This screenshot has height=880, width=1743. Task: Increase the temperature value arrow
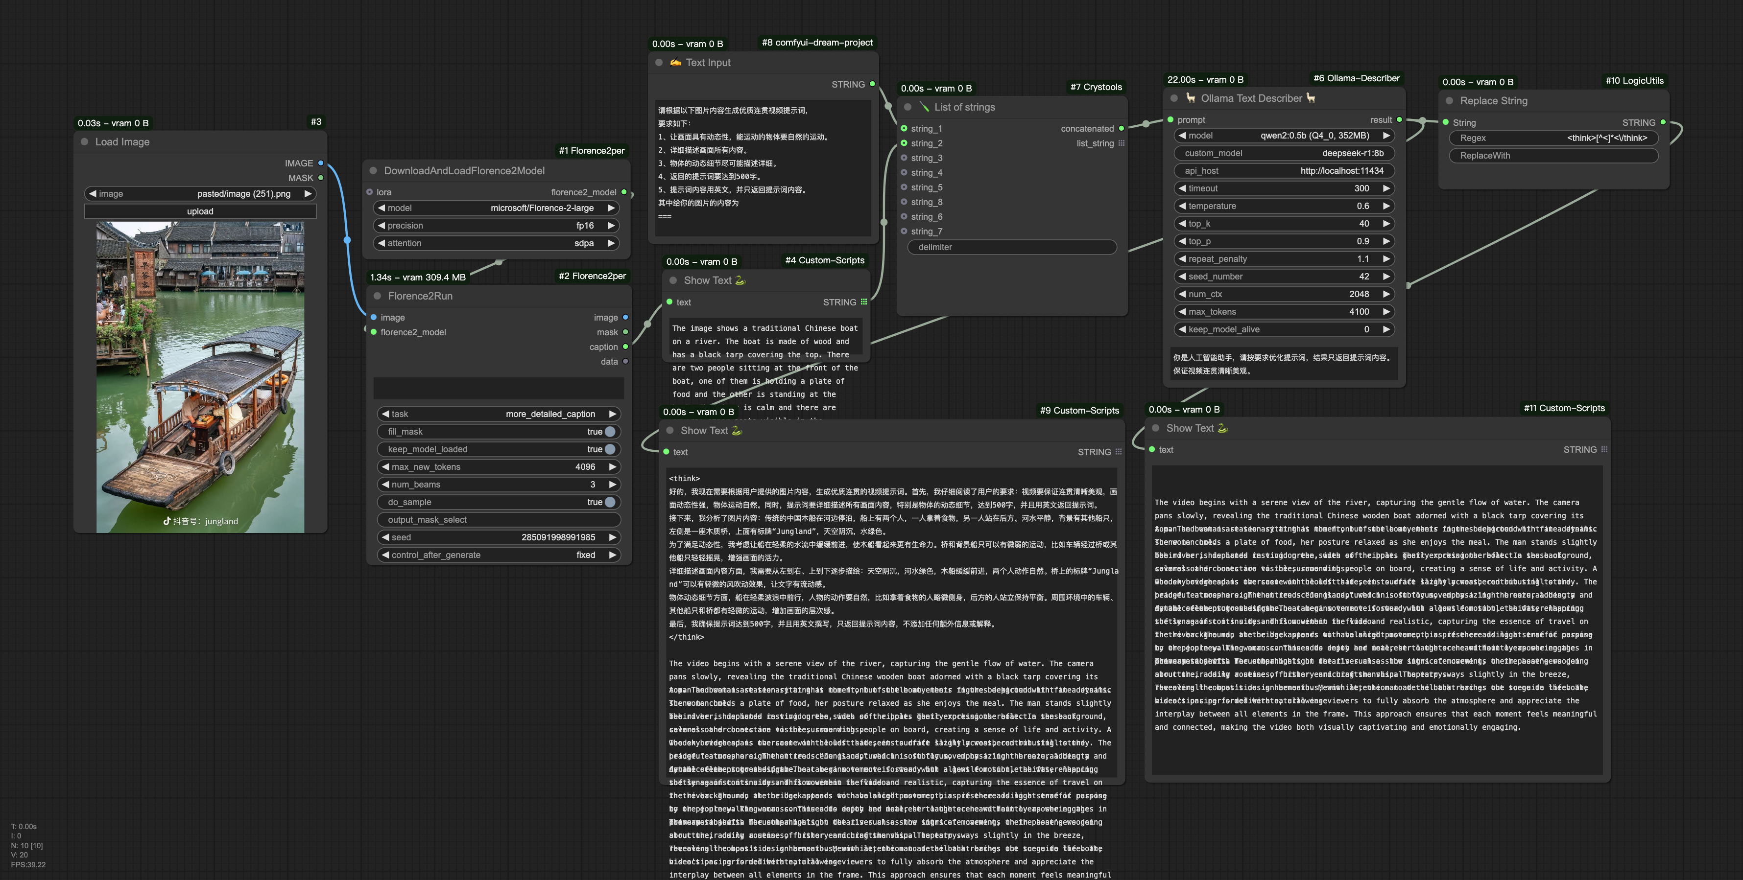[x=1386, y=206]
